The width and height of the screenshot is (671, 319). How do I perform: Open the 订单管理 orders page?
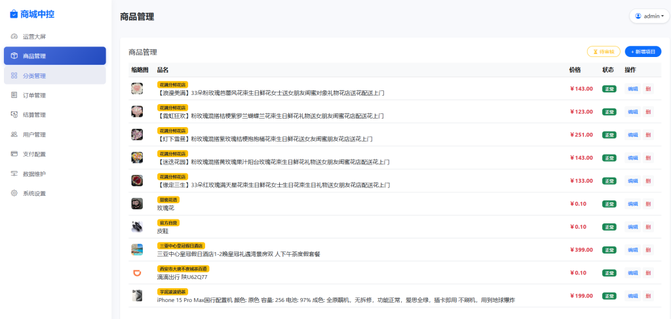(34, 95)
